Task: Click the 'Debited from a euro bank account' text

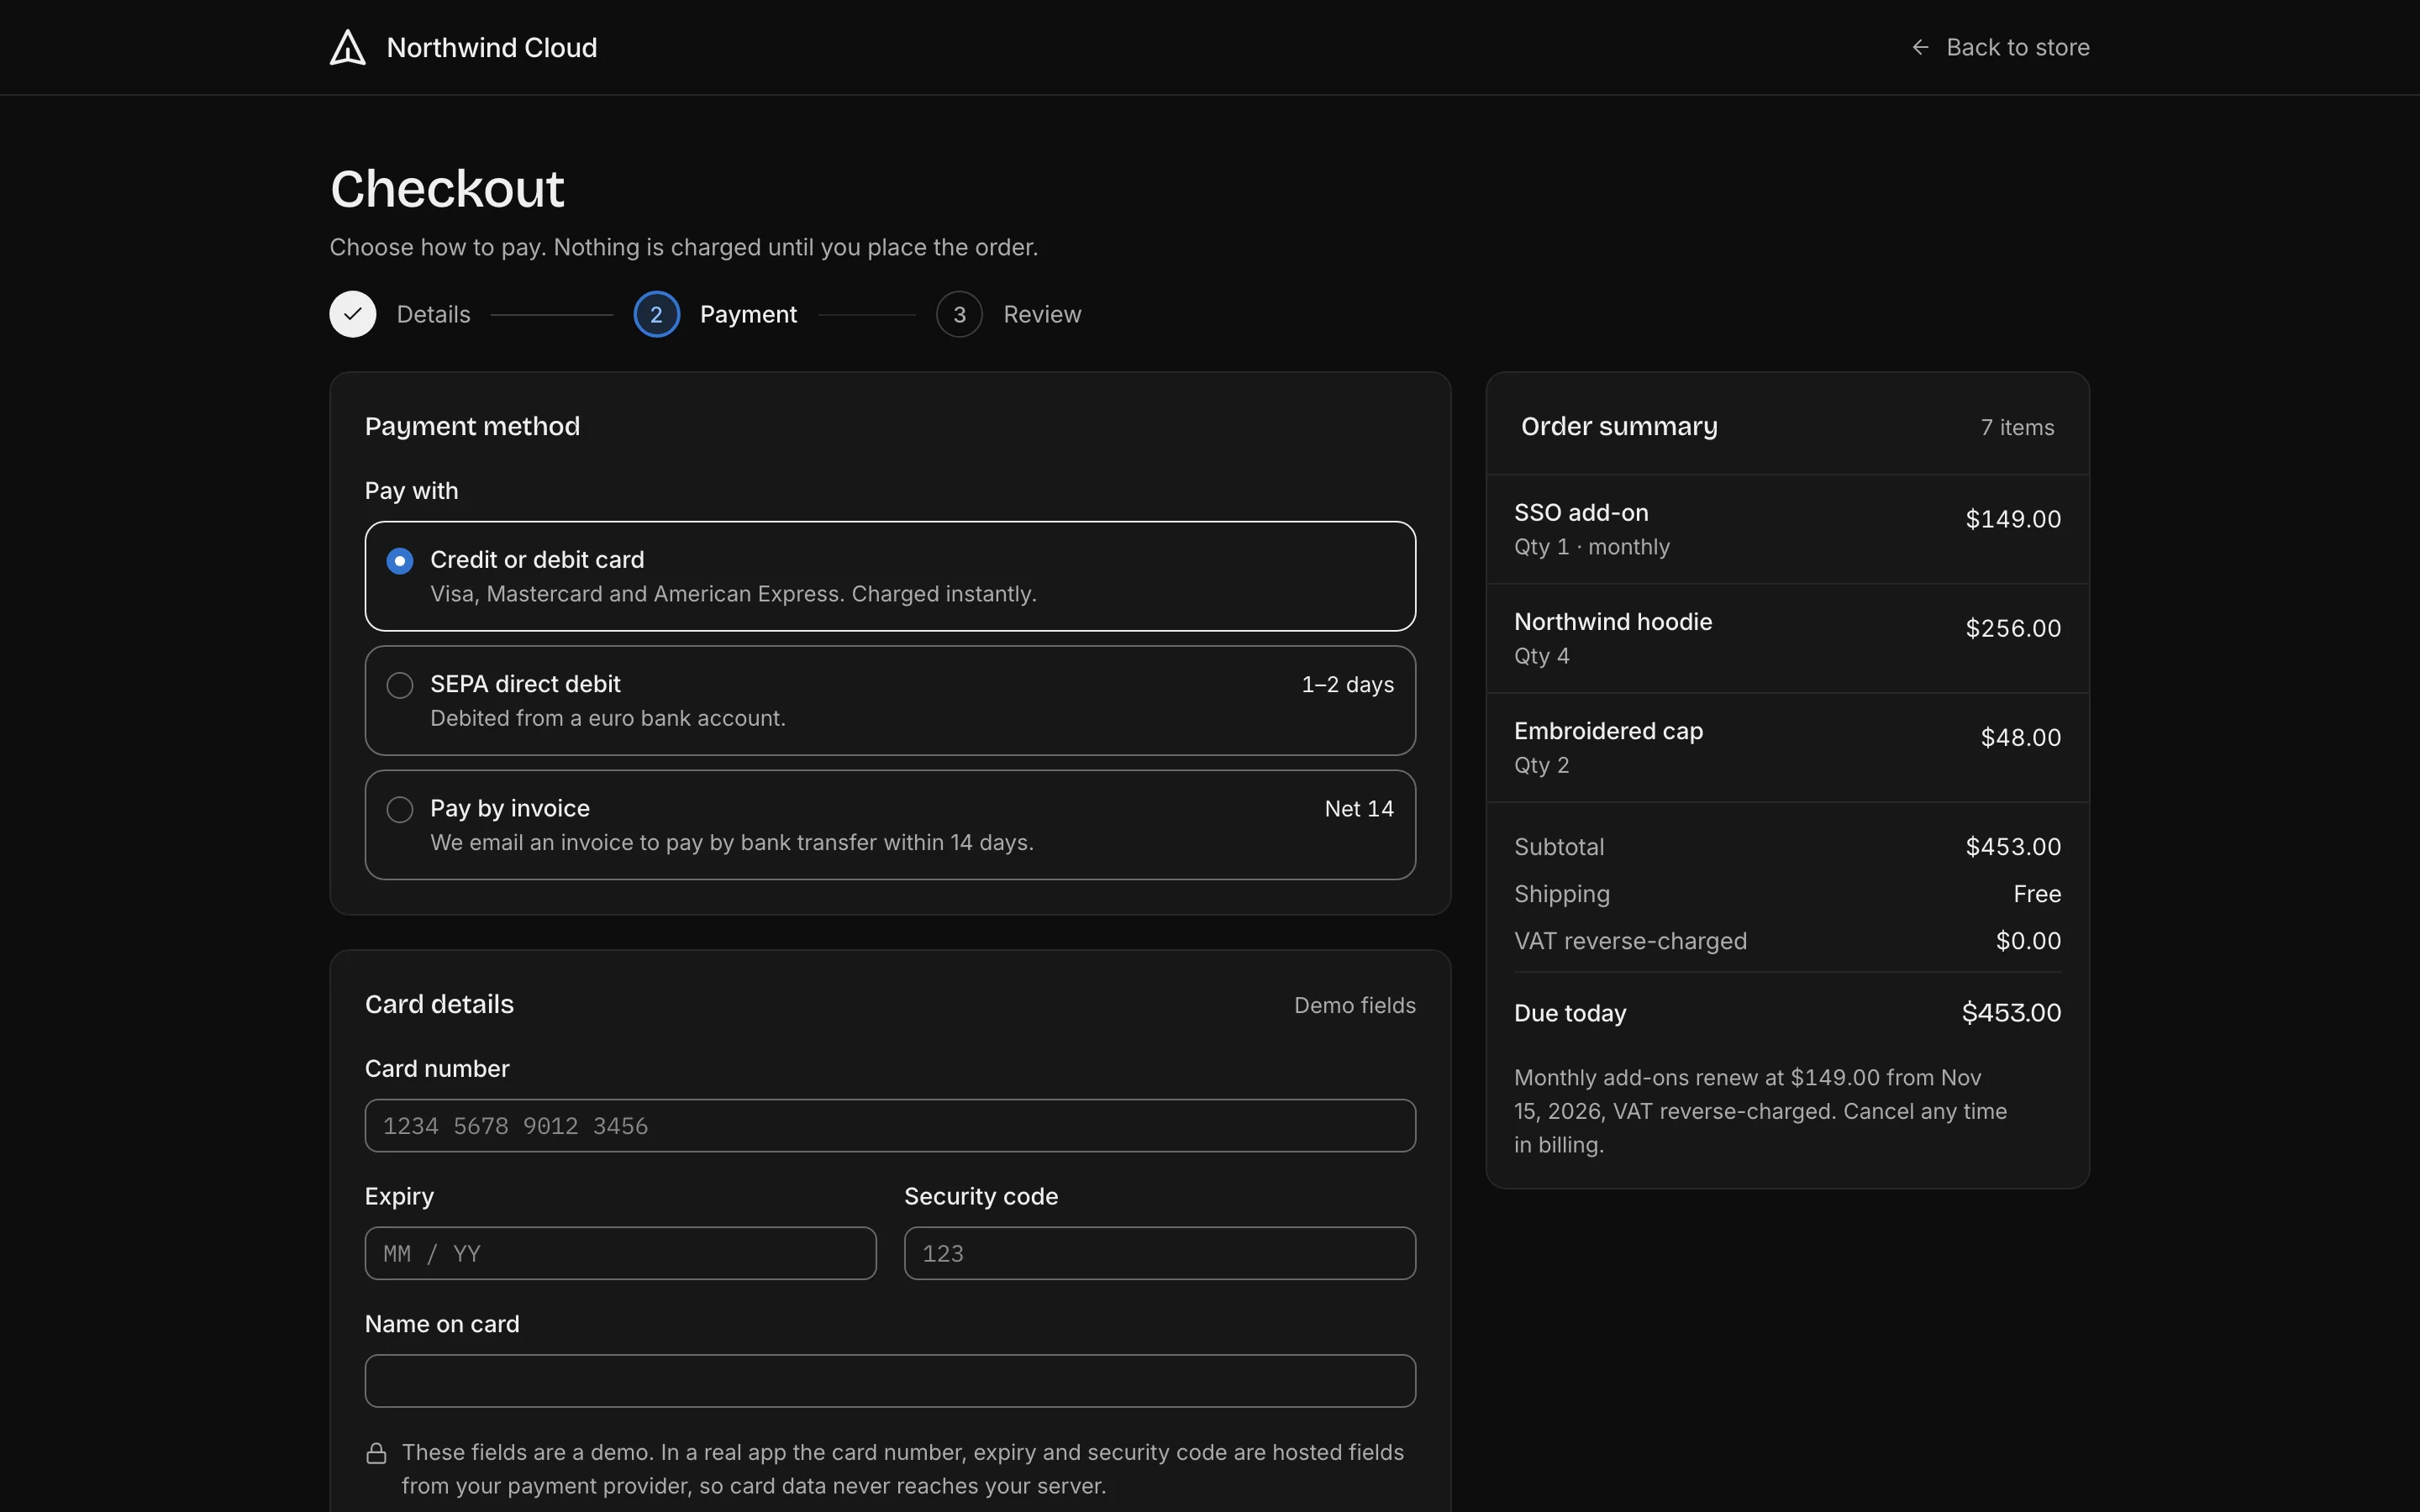Action: (608, 718)
